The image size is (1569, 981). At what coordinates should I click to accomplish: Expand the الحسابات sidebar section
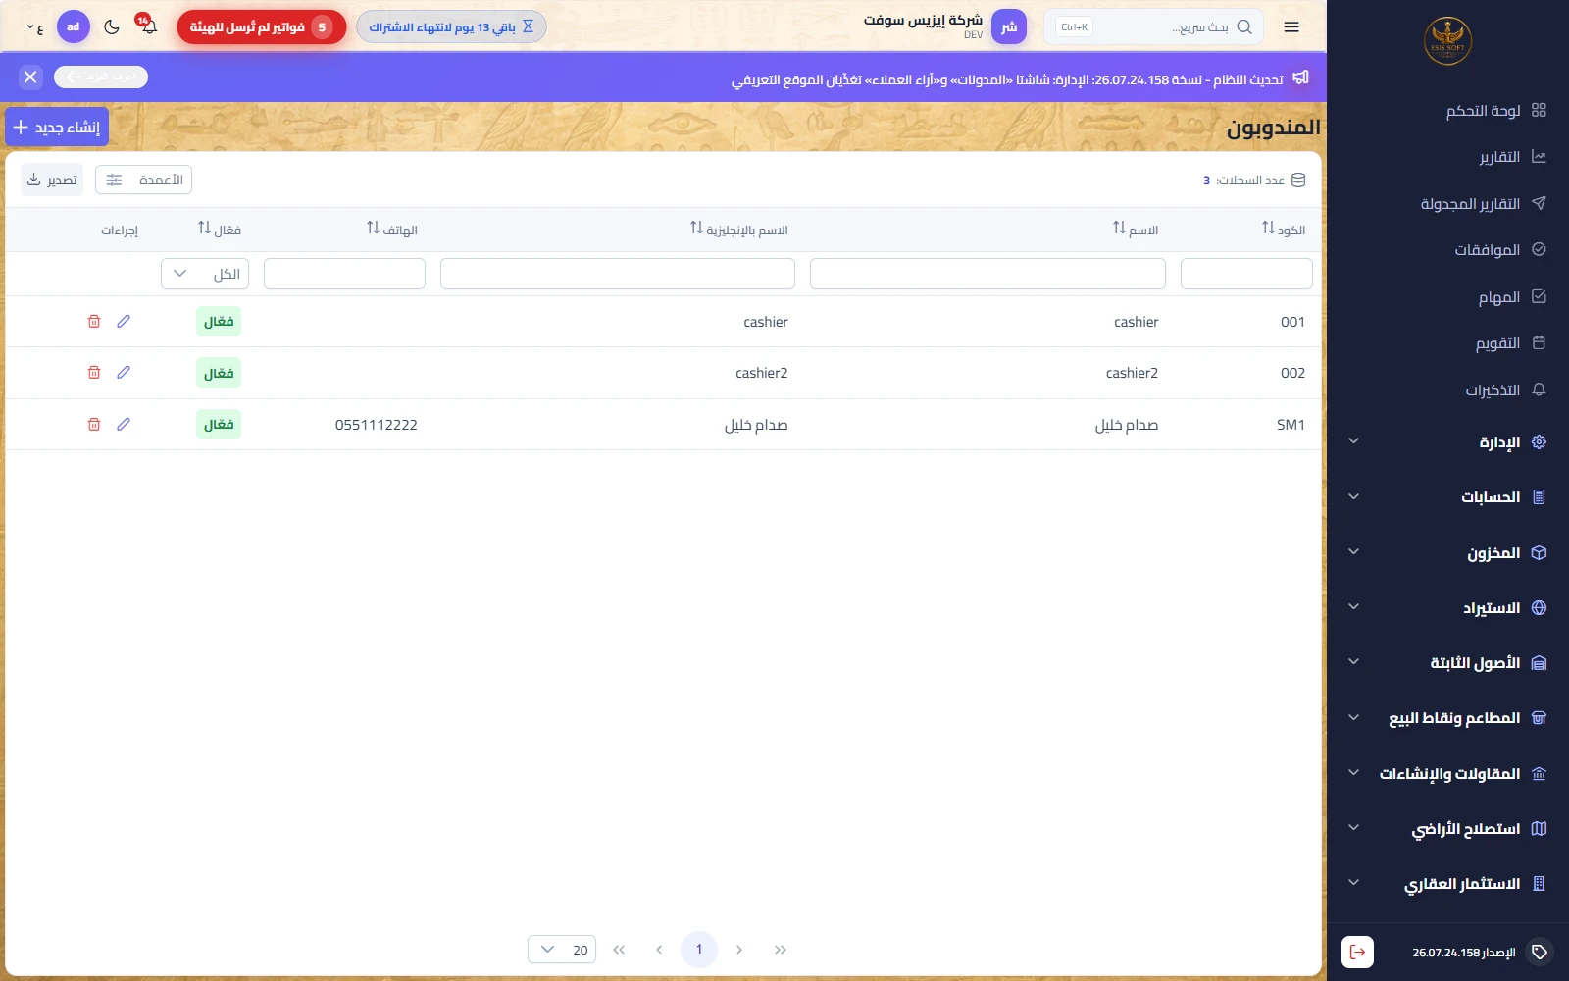coord(1447,497)
